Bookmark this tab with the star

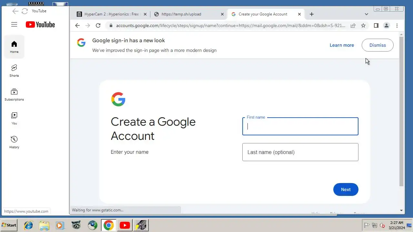363,25
